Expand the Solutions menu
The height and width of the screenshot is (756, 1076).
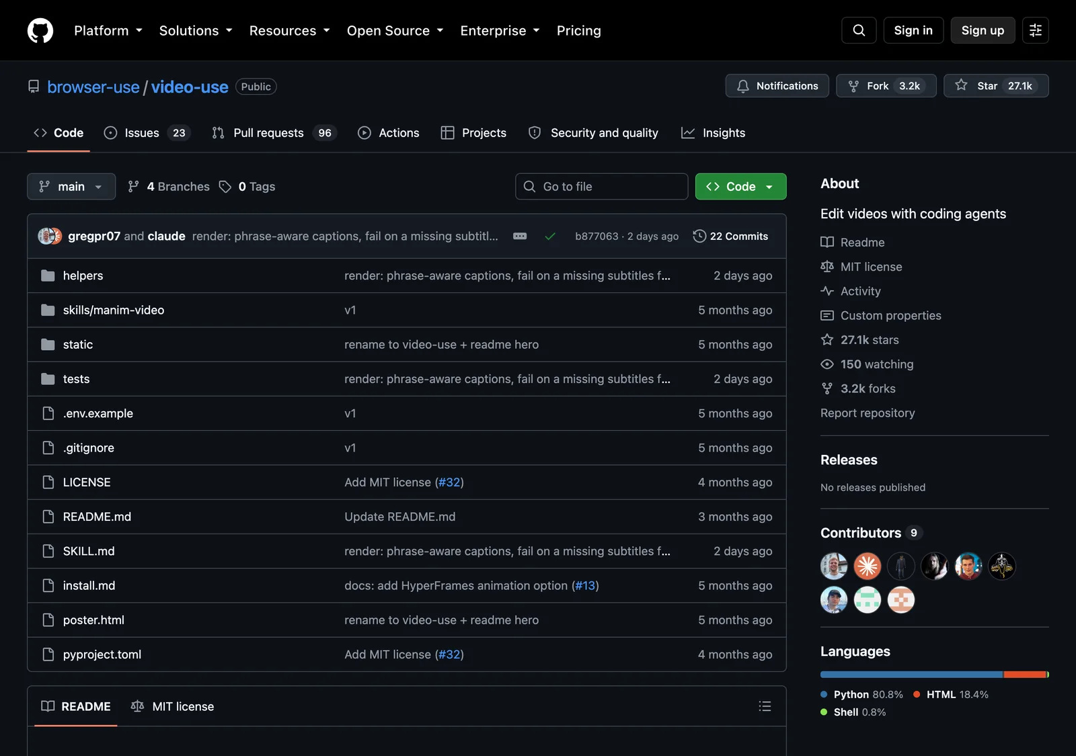pos(196,31)
